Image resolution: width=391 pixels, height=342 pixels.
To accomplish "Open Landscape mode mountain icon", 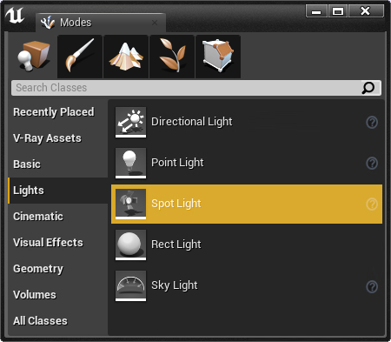I will (126, 57).
